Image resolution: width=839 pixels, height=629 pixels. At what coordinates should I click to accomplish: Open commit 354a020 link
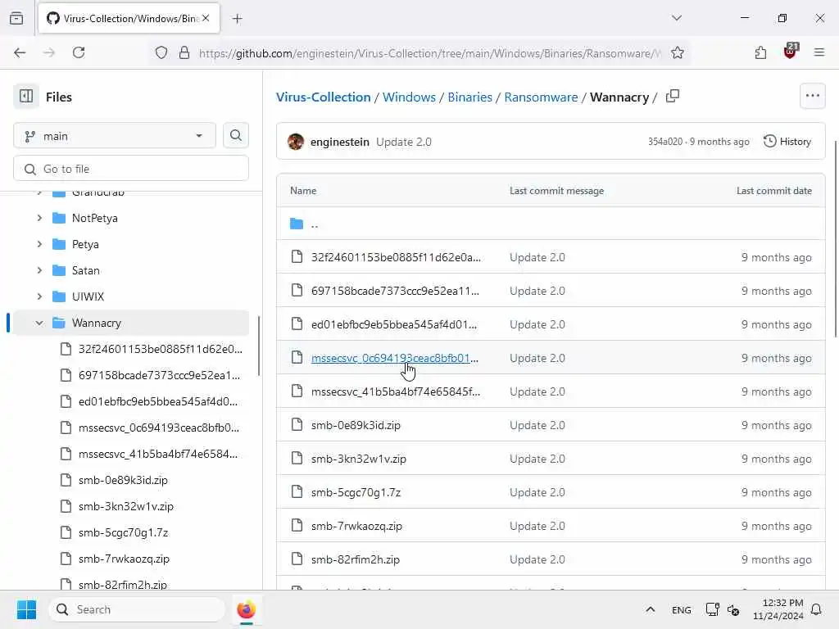click(665, 142)
